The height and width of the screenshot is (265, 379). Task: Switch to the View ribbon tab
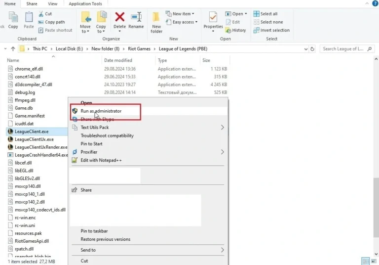(52, 3)
